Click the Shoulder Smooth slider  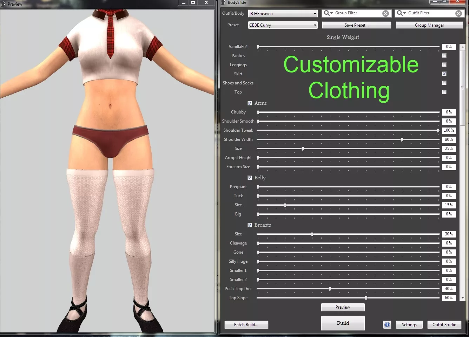[348, 121]
